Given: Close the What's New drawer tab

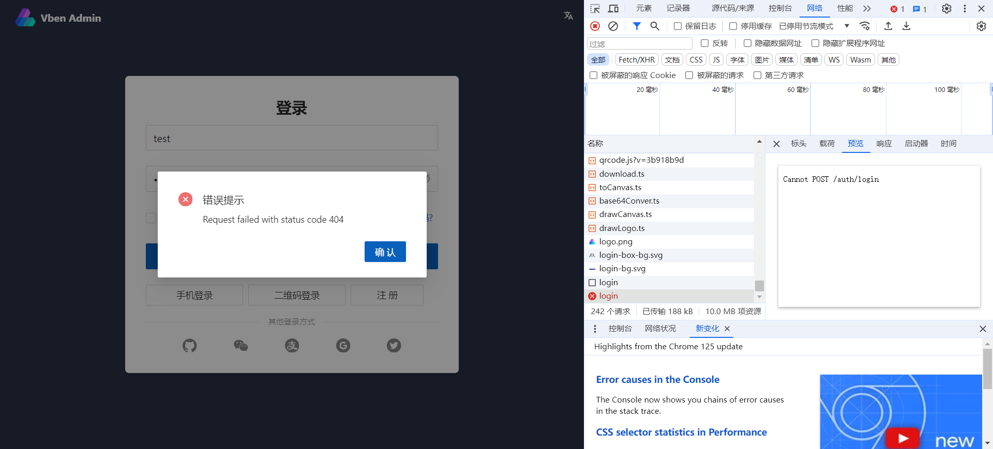Looking at the screenshot, I should 727,329.
